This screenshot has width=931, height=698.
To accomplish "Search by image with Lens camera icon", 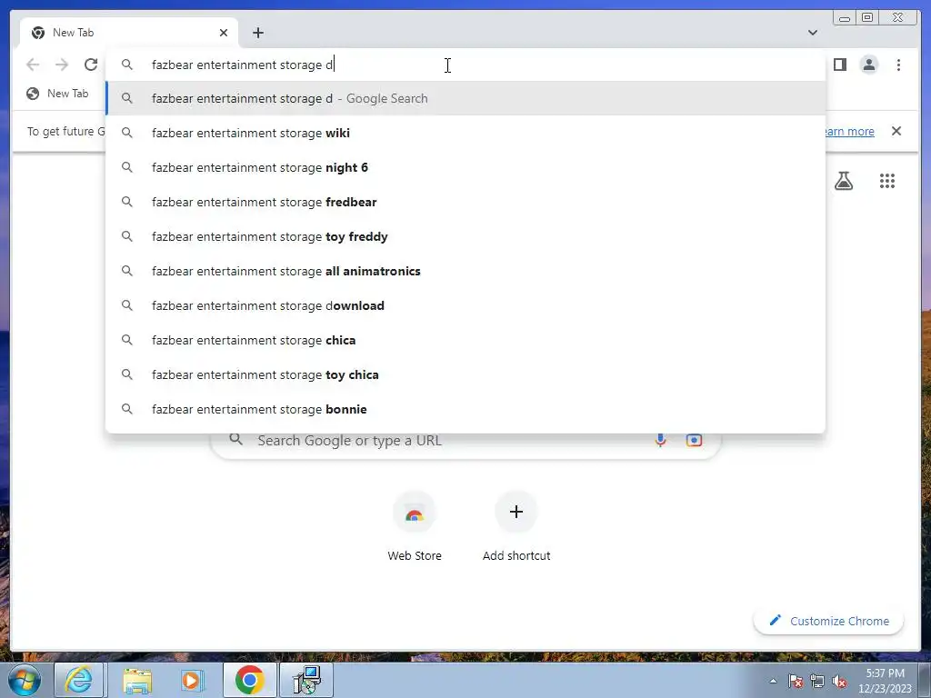I will (694, 440).
